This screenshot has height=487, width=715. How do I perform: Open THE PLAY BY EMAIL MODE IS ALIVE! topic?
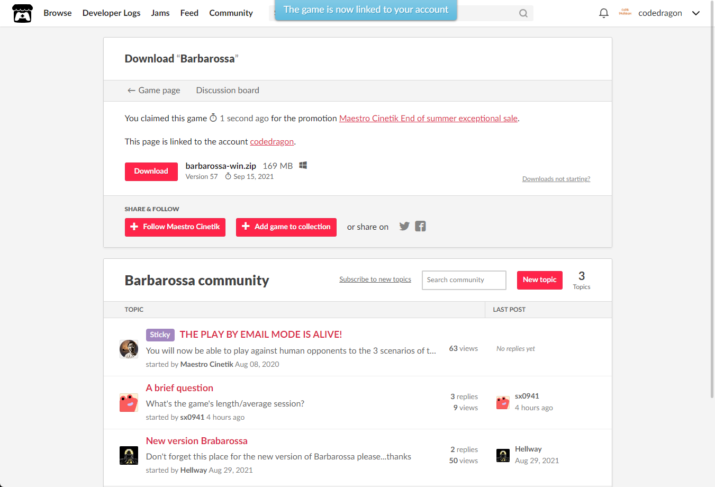261,335
